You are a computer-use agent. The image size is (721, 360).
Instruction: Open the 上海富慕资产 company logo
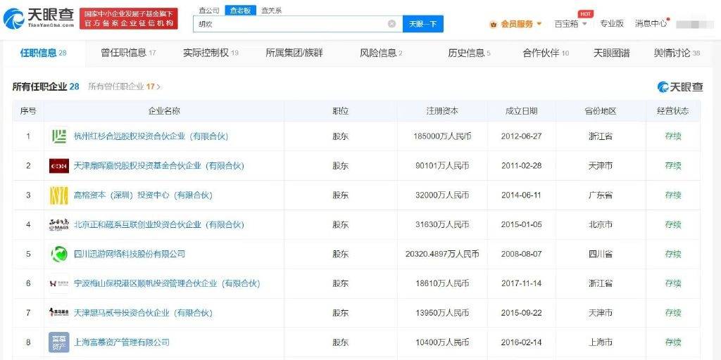59,342
